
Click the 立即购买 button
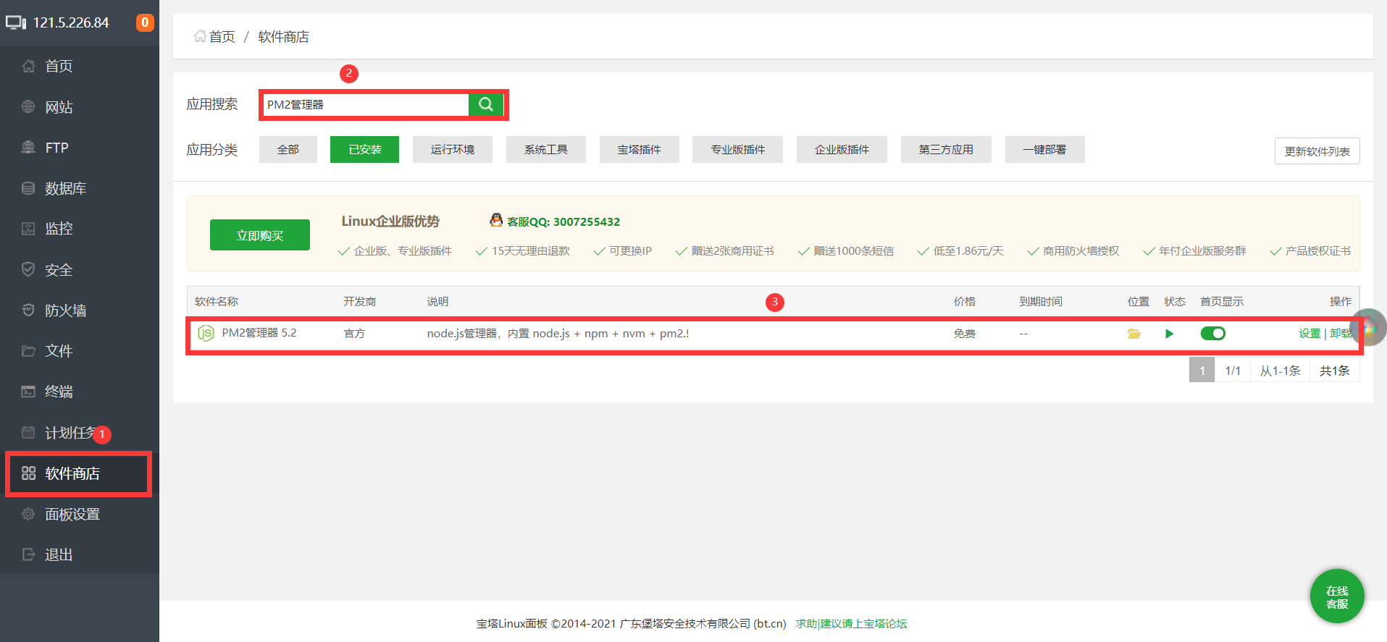[x=260, y=235]
